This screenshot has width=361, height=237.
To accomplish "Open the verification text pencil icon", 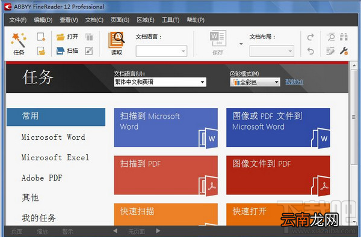I will pos(330,51).
